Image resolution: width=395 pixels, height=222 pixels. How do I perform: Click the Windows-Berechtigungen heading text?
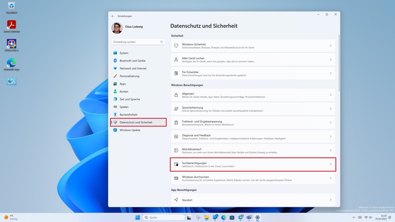pyautogui.click(x=187, y=85)
